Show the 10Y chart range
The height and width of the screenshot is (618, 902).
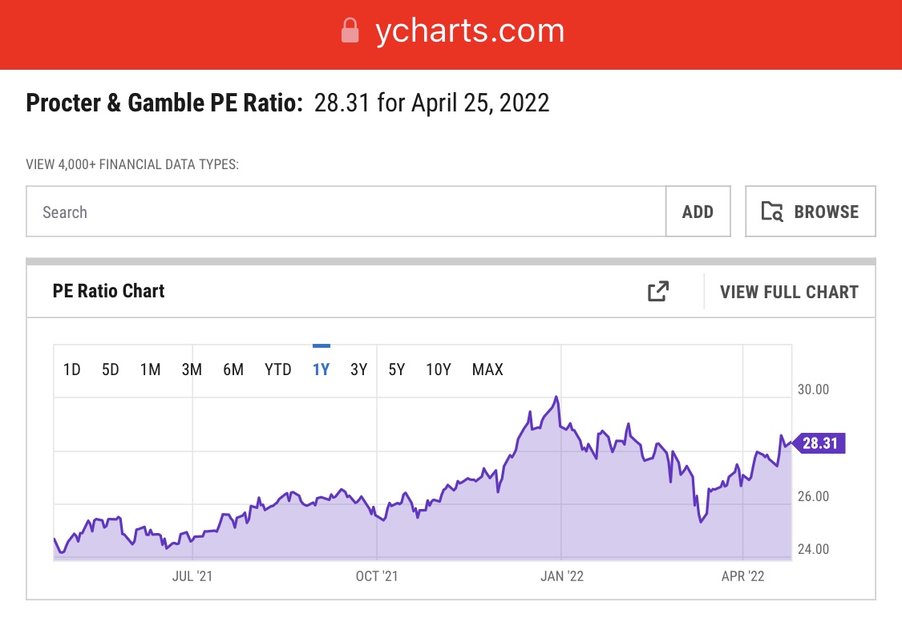point(439,370)
